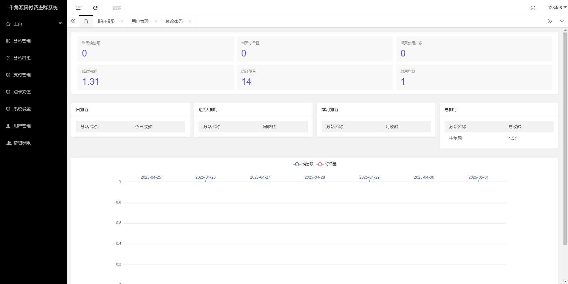Click the home icon beside 主页
568x284 pixels.
[8, 24]
